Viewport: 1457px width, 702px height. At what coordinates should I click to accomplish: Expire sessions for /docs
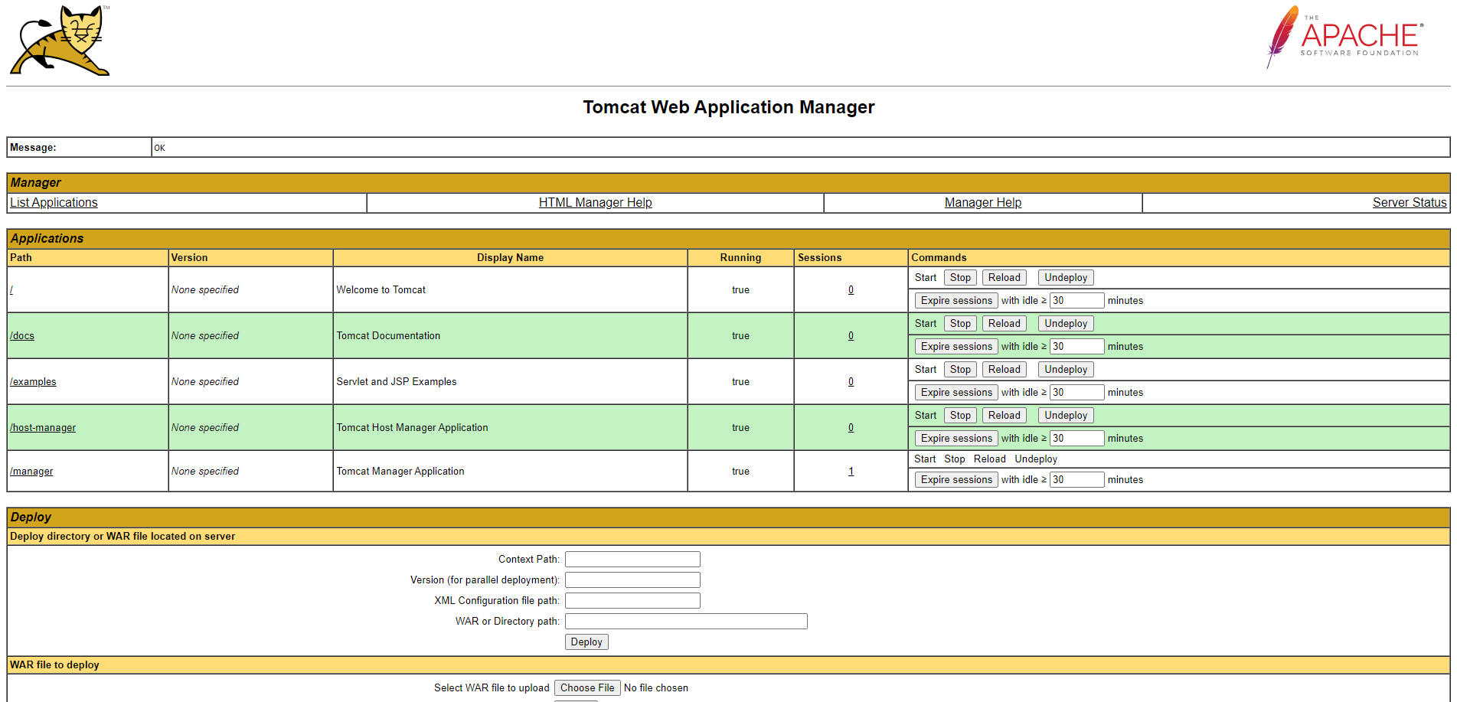956,347
